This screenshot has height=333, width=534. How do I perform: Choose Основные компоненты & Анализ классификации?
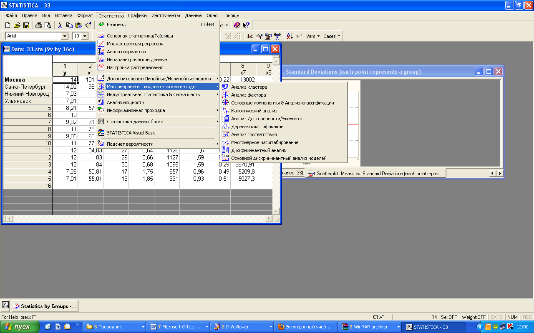284,103
